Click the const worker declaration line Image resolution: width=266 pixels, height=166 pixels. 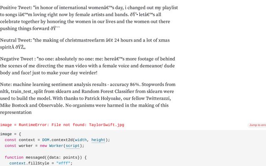click(44, 146)
